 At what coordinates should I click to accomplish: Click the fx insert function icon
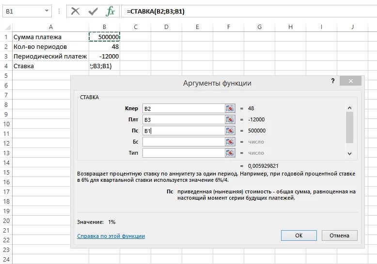click(x=110, y=11)
